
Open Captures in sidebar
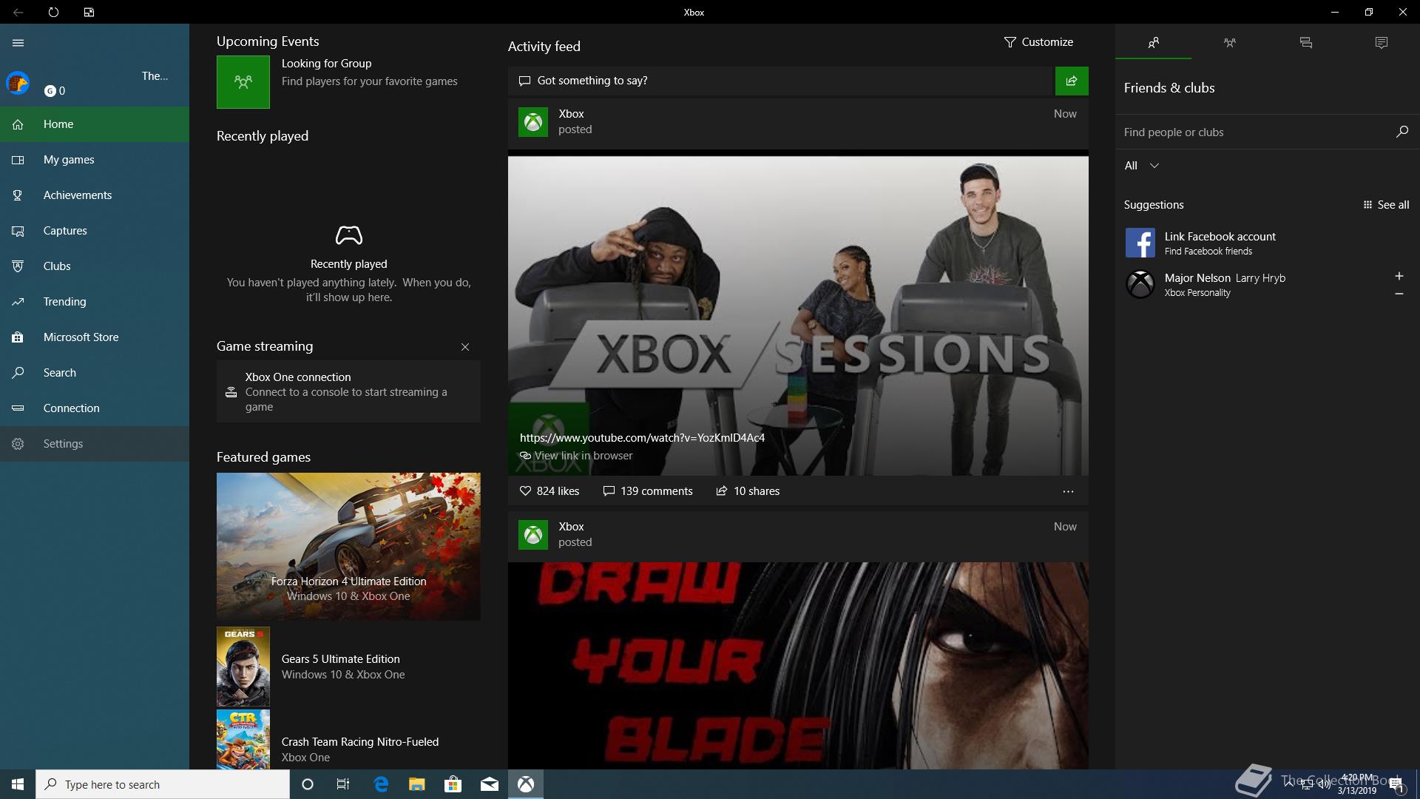pyautogui.click(x=95, y=231)
